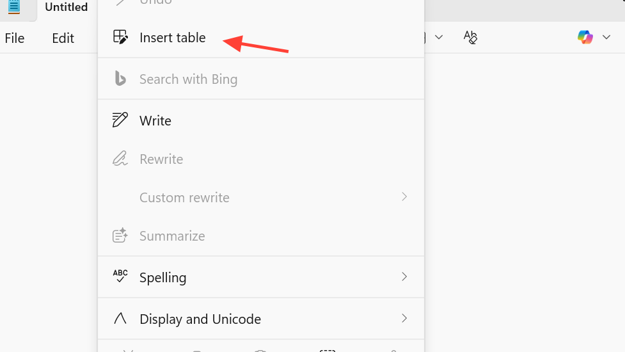Viewport: 625px width, 352px height.
Task: Expand the Custom rewrite submenu arrow
Action: [404, 196]
